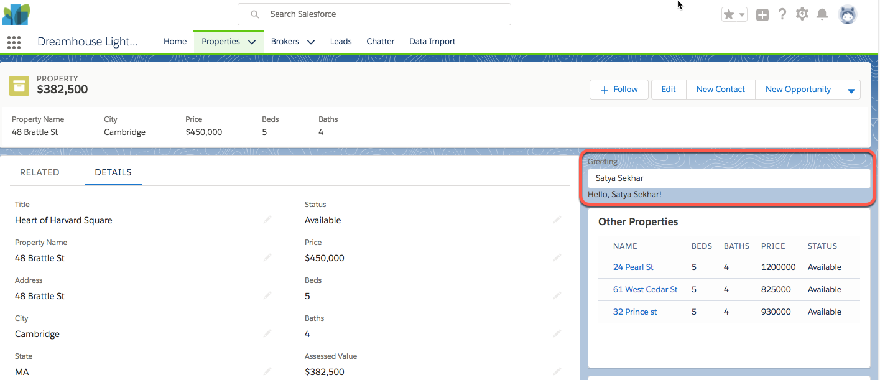Click the Other Properties heading
Viewport: 880px width, 380px height.
(638, 221)
